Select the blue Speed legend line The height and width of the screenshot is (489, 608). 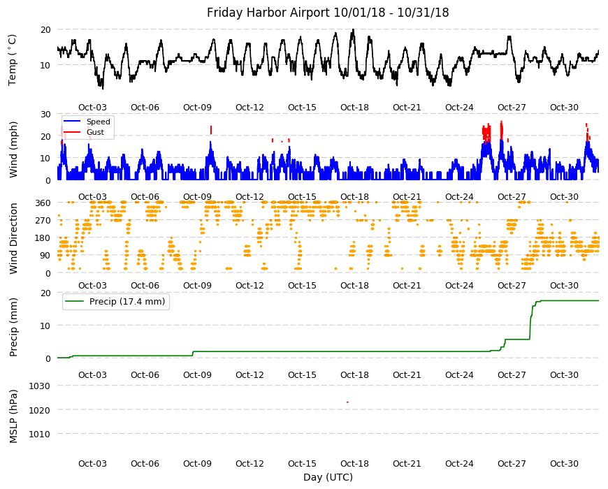coord(72,122)
